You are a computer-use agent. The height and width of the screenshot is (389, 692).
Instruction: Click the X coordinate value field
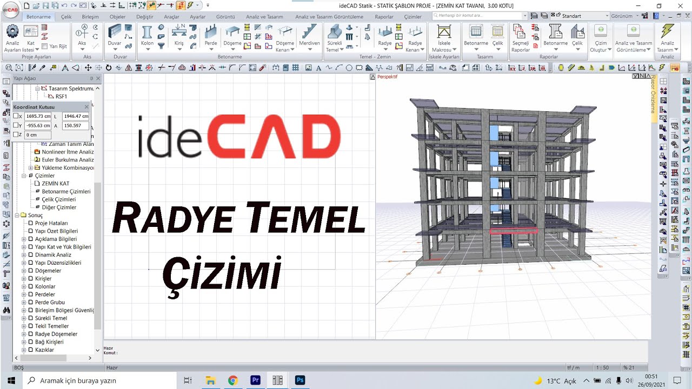tap(38, 116)
